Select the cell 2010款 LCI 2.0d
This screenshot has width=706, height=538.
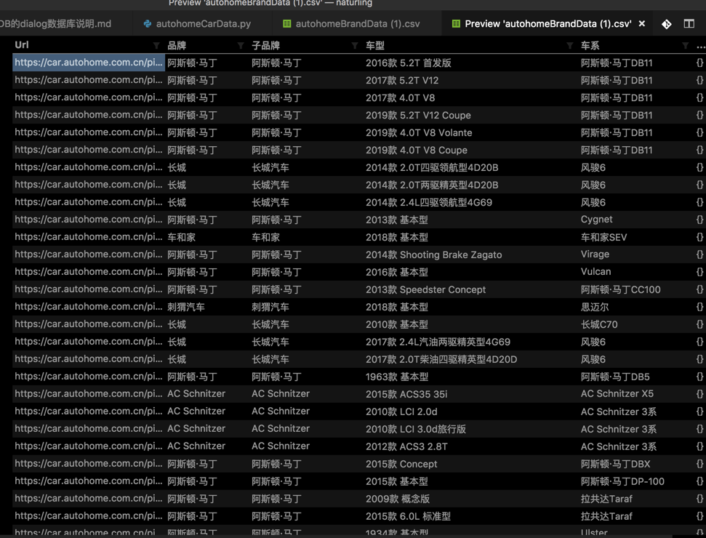point(401,411)
